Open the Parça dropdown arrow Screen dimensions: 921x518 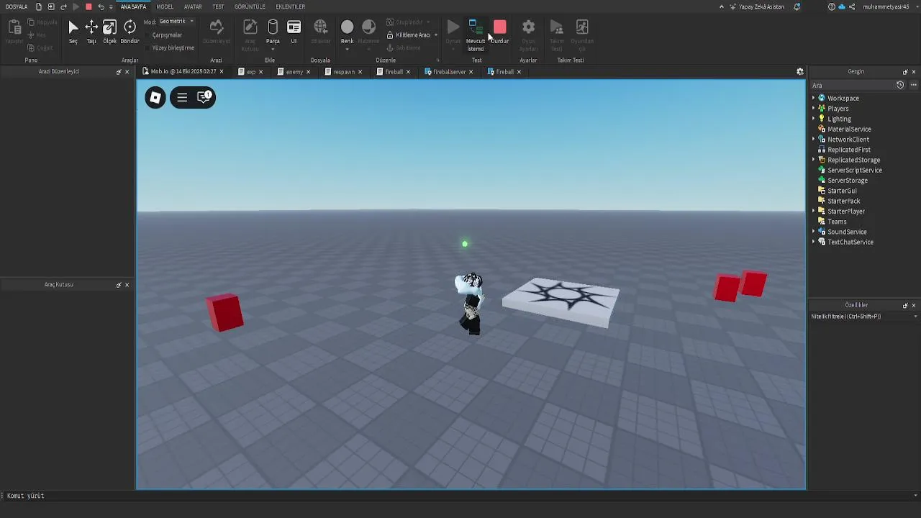(273, 49)
